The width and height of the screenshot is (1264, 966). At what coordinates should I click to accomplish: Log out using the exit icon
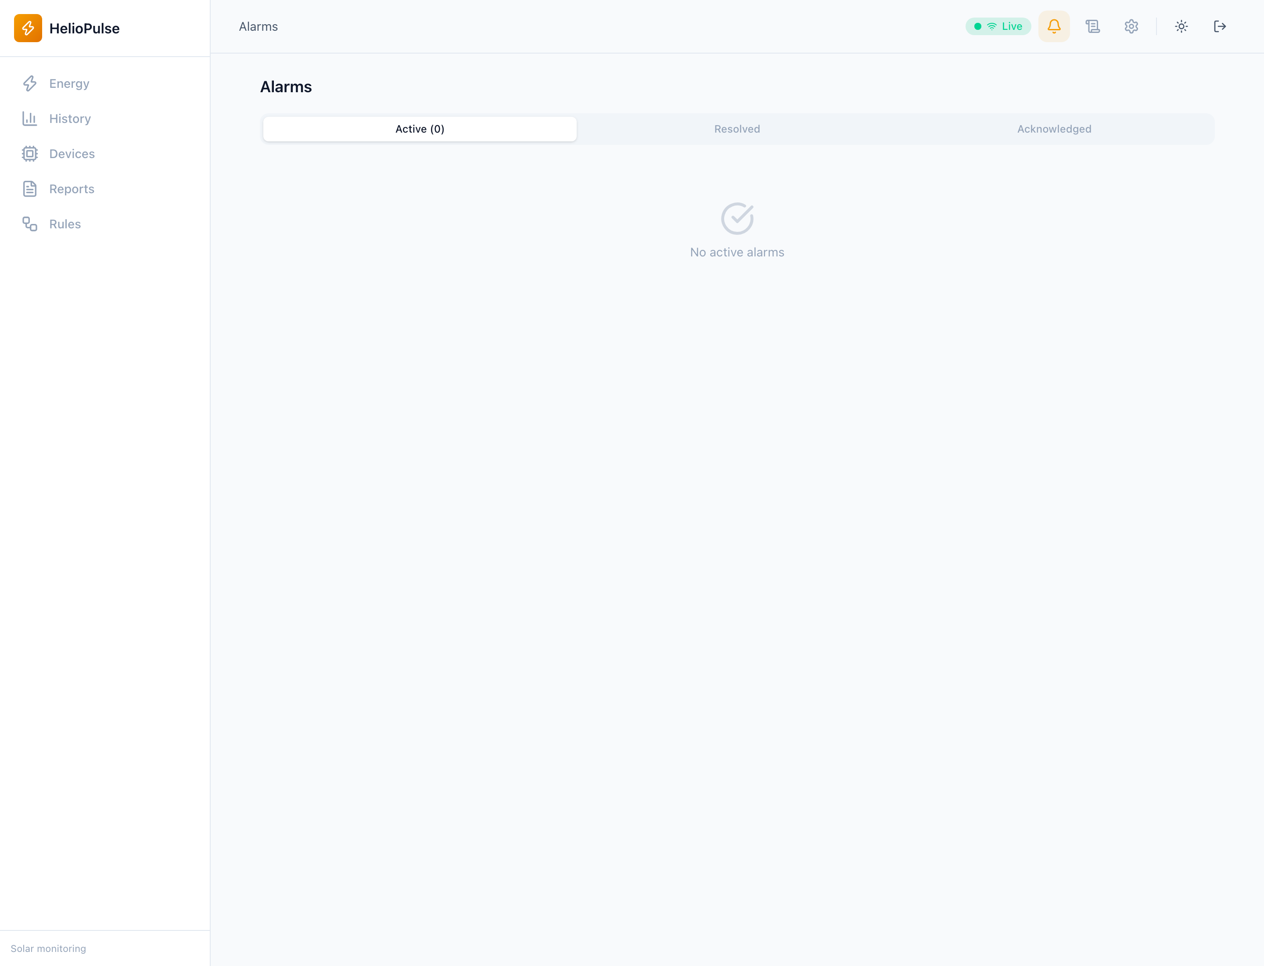click(x=1219, y=26)
